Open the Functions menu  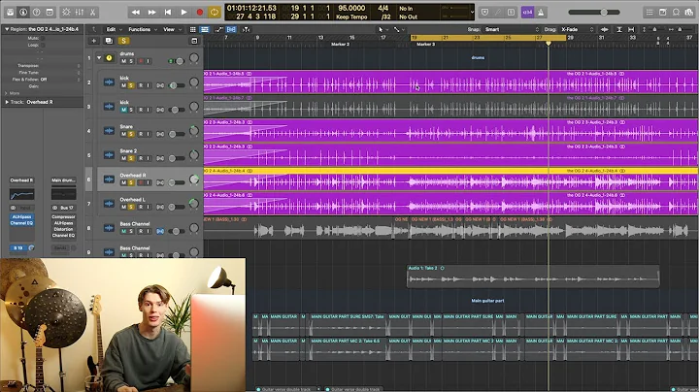(x=143, y=29)
